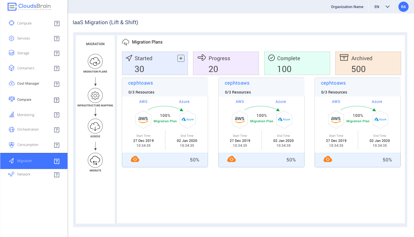Click the orange sync icon on first plan card
This screenshot has width=414, height=237.
tap(135, 159)
